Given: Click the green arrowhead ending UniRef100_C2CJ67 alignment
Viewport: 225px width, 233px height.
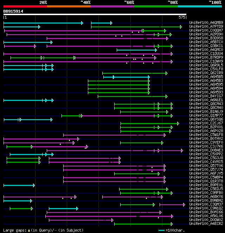Looking at the screenshot, I should 178,123.
